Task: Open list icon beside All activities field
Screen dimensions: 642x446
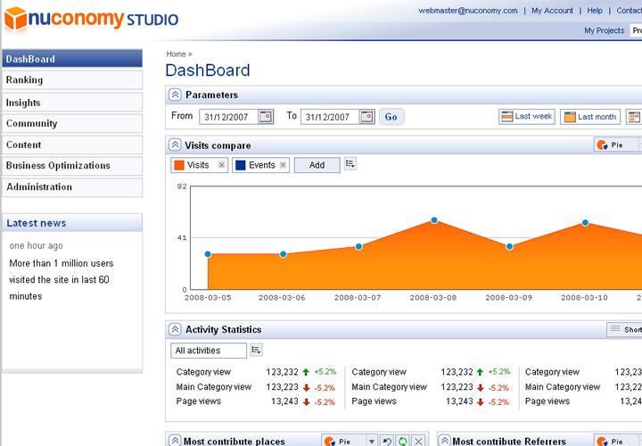Action: point(256,351)
